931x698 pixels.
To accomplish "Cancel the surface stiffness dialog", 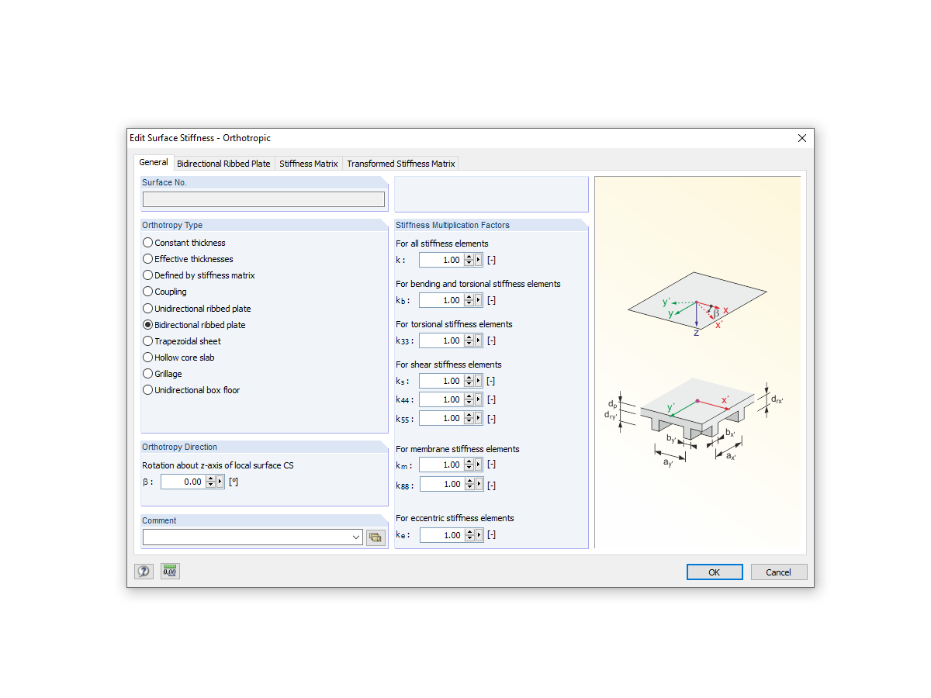I will pos(778,572).
